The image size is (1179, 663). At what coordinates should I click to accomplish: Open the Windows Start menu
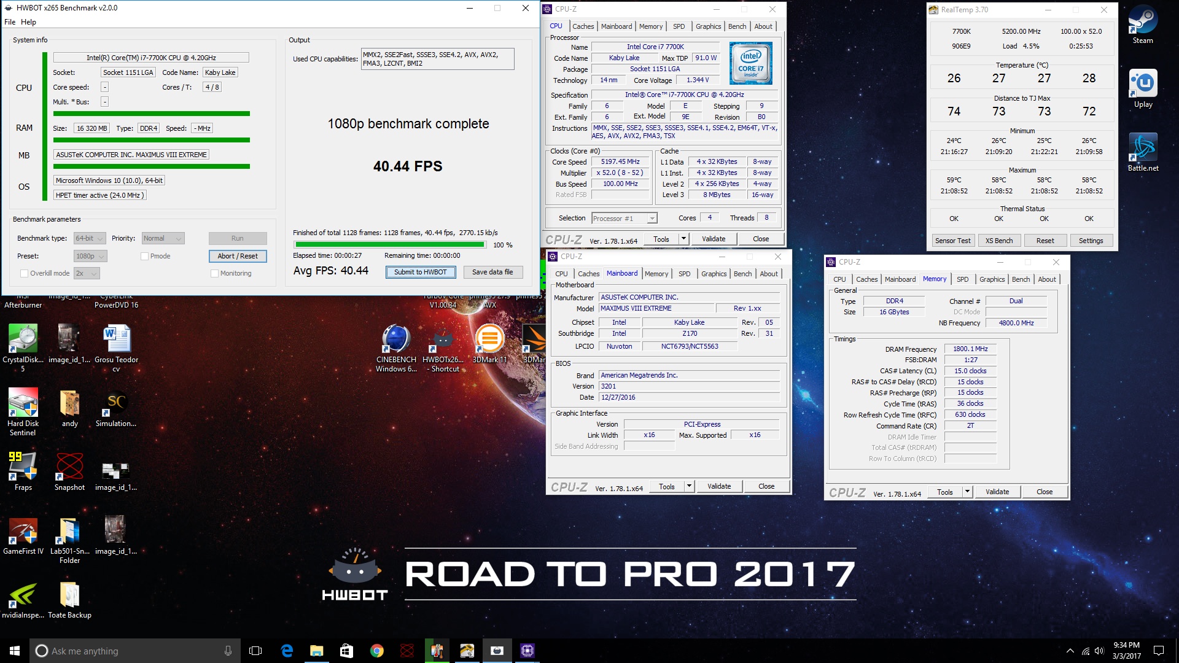15,651
